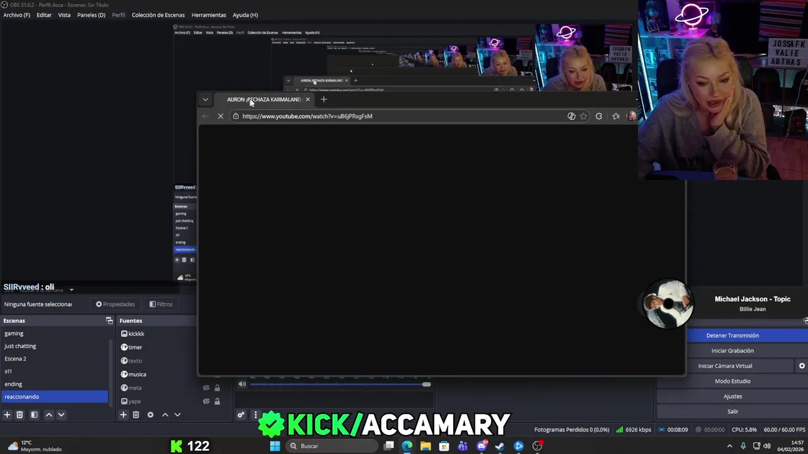Open the Ayuda (H) menu
This screenshot has height=454, width=808.
click(x=245, y=15)
